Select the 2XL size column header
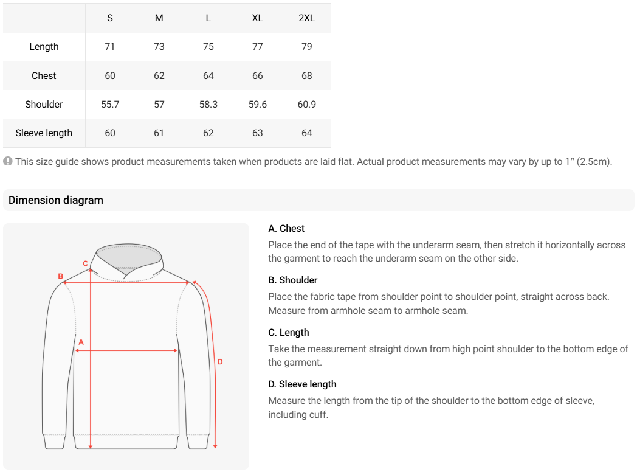This screenshot has width=637, height=472. [307, 18]
